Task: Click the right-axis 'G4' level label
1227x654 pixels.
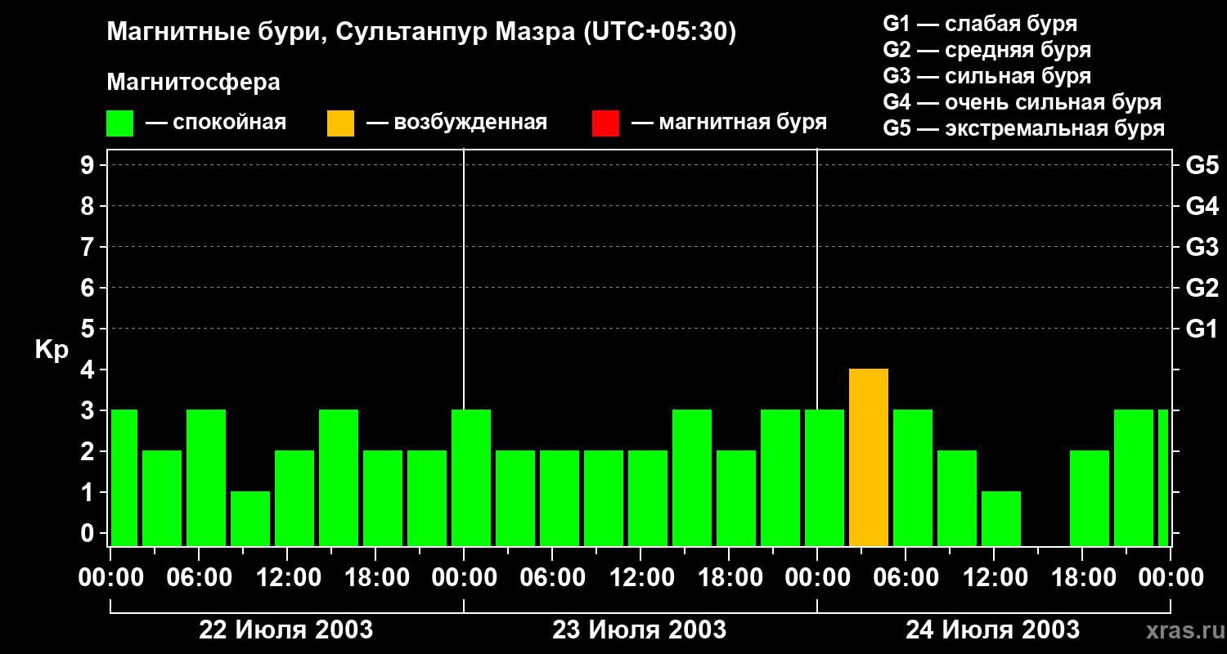Action: coord(1202,207)
